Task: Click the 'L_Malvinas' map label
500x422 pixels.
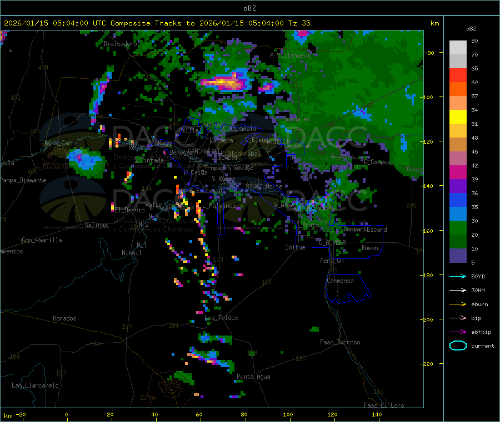Action: tap(219, 206)
